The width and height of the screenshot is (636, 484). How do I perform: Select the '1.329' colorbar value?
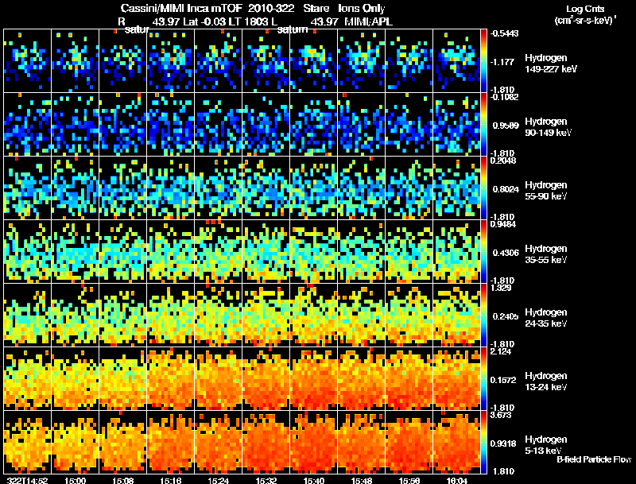tap(502, 288)
